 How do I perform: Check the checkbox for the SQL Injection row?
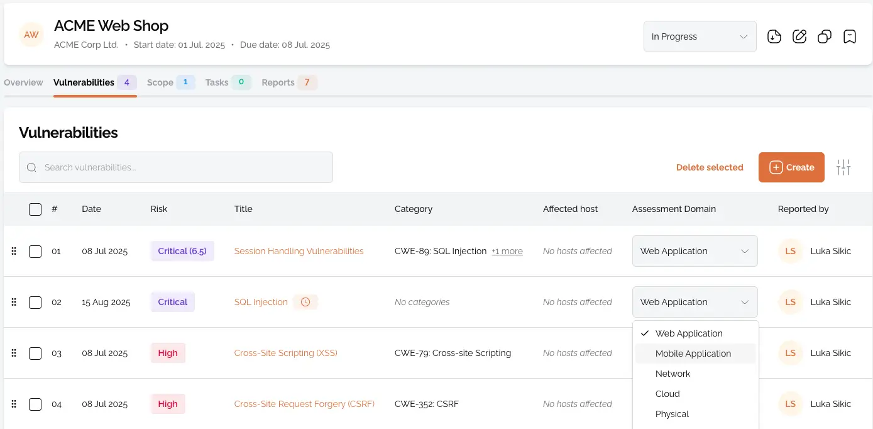click(35, 302)
